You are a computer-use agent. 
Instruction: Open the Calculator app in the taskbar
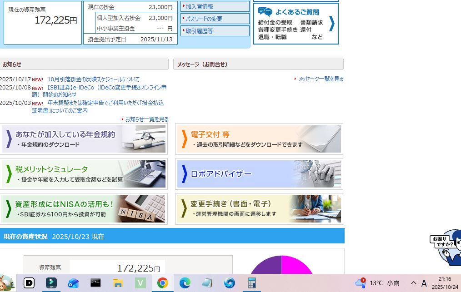(x=251, y=283)
